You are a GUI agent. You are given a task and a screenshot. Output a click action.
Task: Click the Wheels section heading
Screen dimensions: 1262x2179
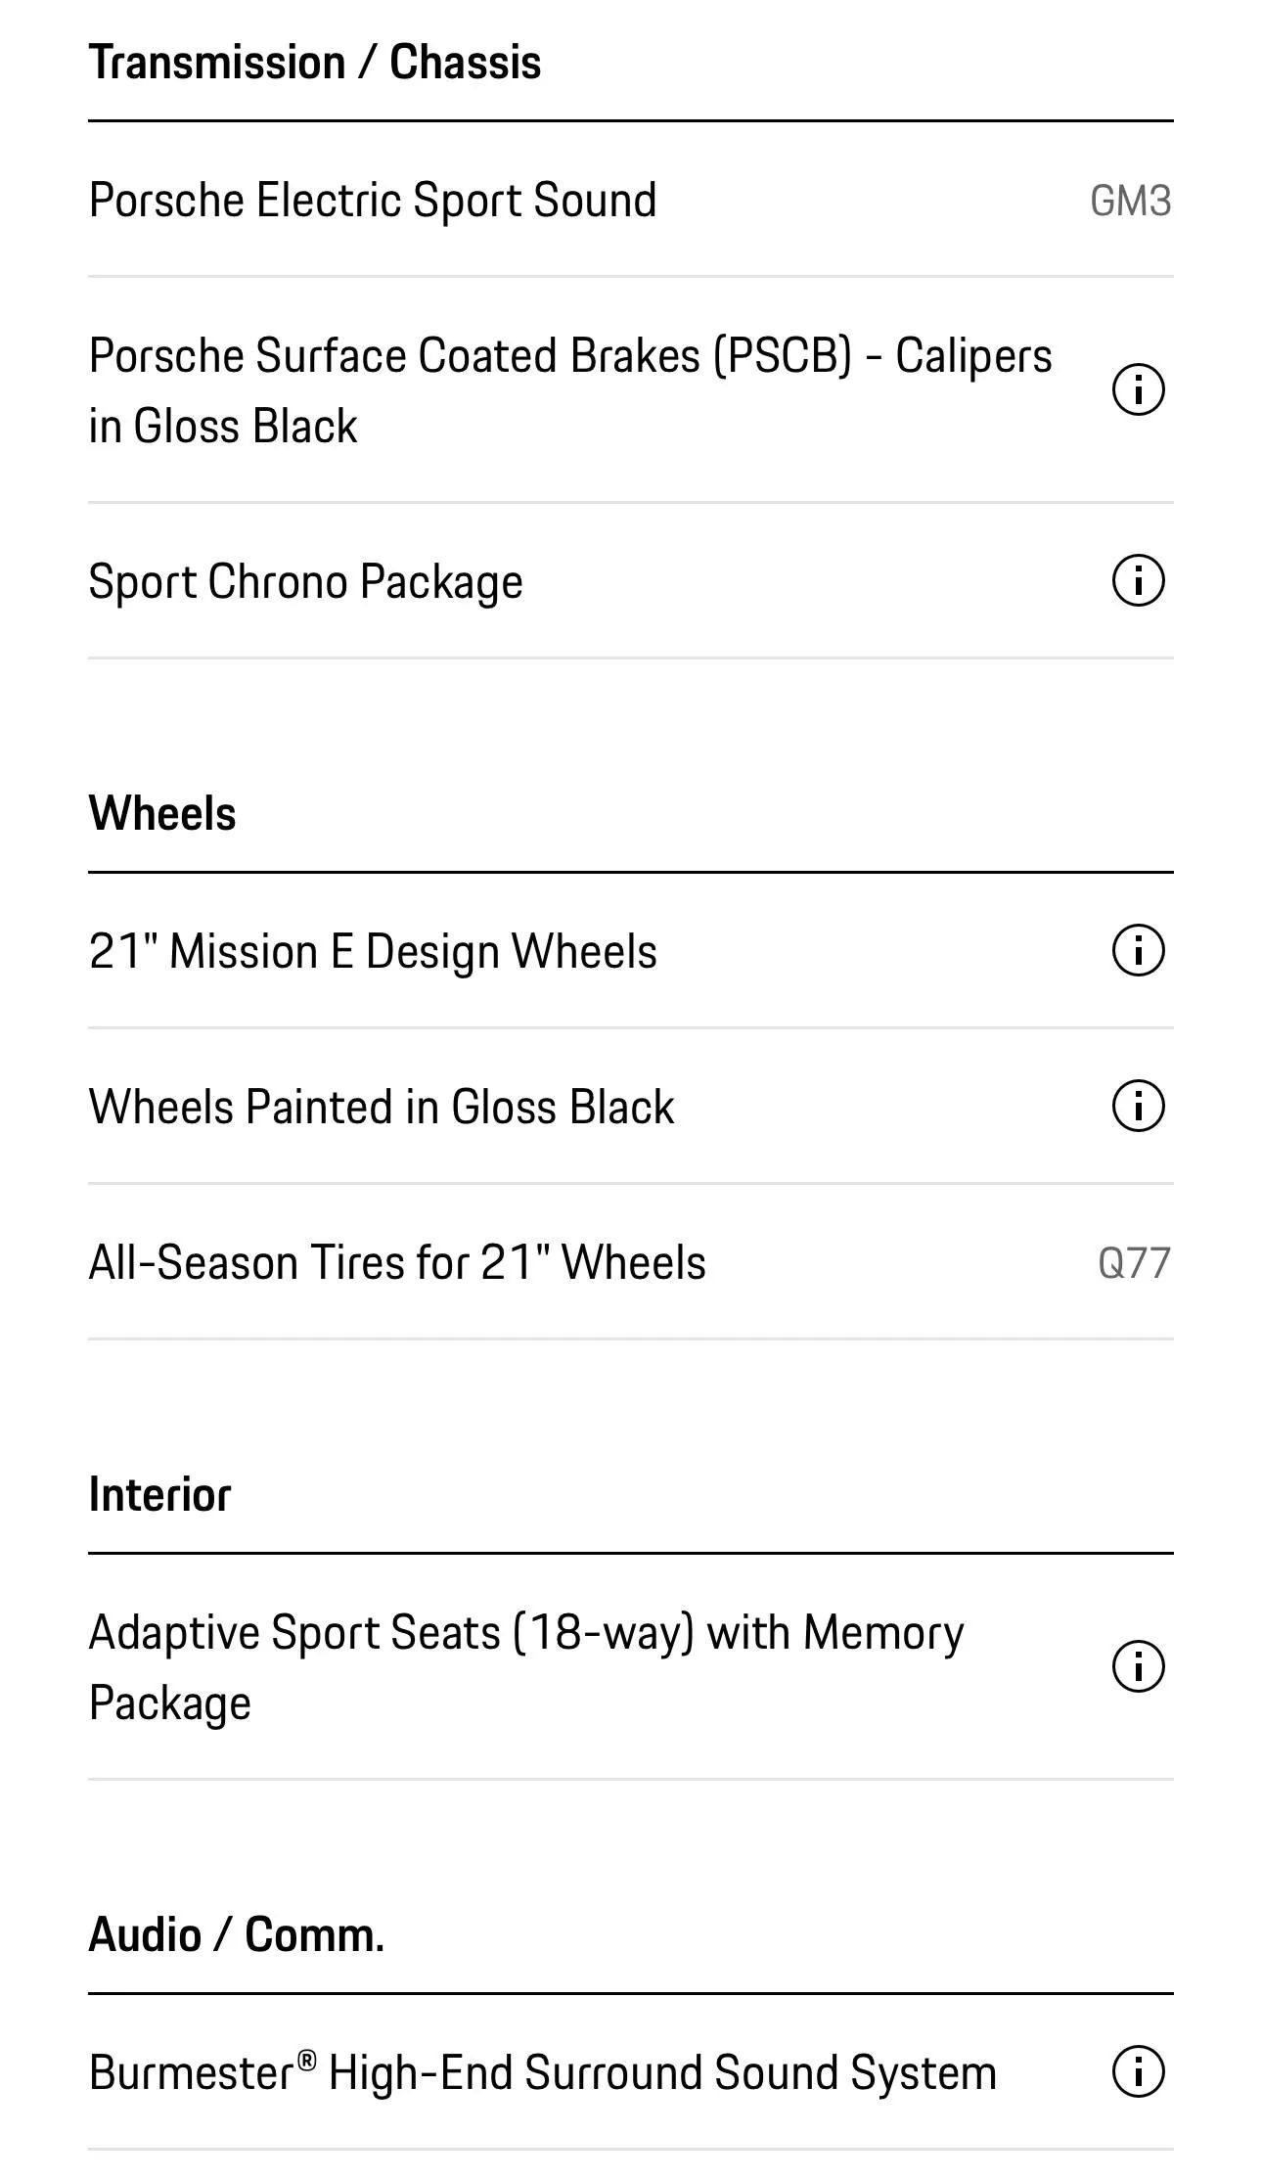[162, 813]
